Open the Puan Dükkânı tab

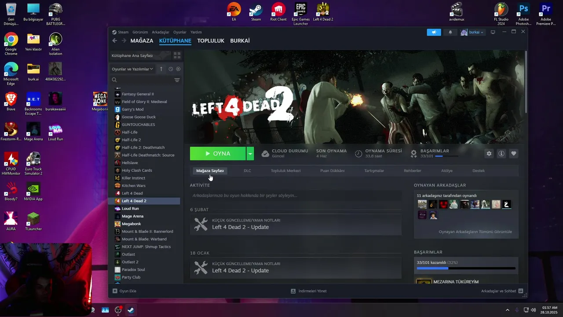coord(332,171)
